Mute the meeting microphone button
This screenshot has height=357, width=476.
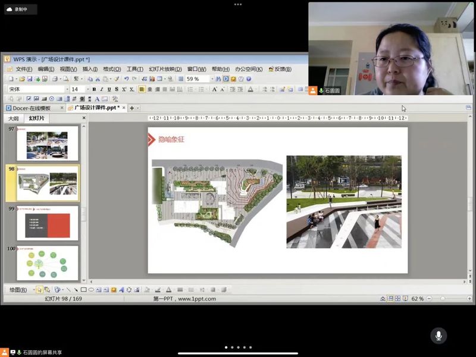[439, 336]
